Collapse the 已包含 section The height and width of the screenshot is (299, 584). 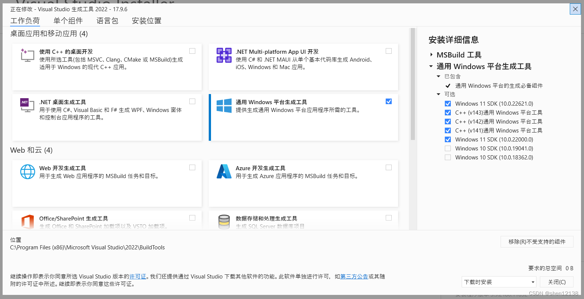(x=439, y=76)
